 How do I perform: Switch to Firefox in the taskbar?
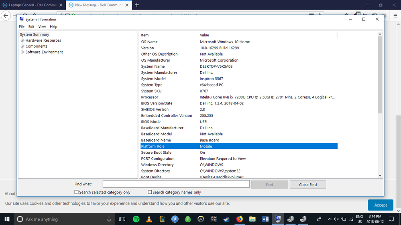[239, 219]
